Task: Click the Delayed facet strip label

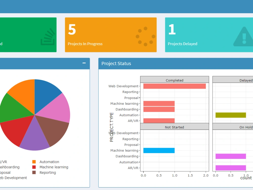Action: click(246, 80)
